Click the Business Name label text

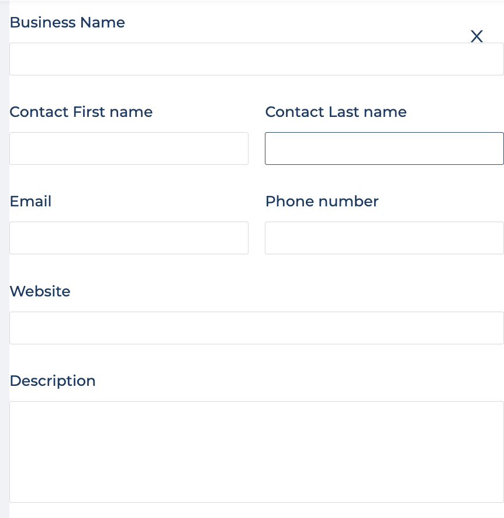67,22
